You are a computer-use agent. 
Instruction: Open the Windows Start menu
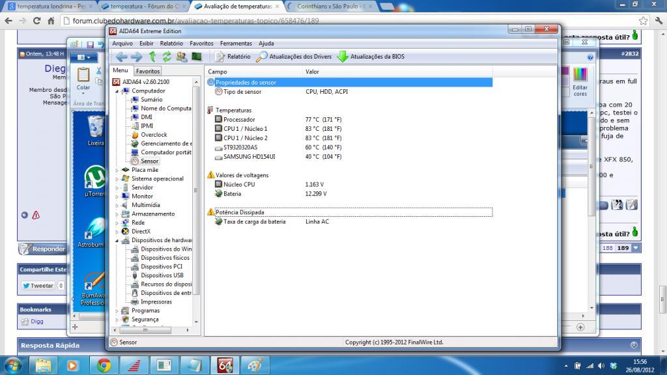tap(12, 366)
